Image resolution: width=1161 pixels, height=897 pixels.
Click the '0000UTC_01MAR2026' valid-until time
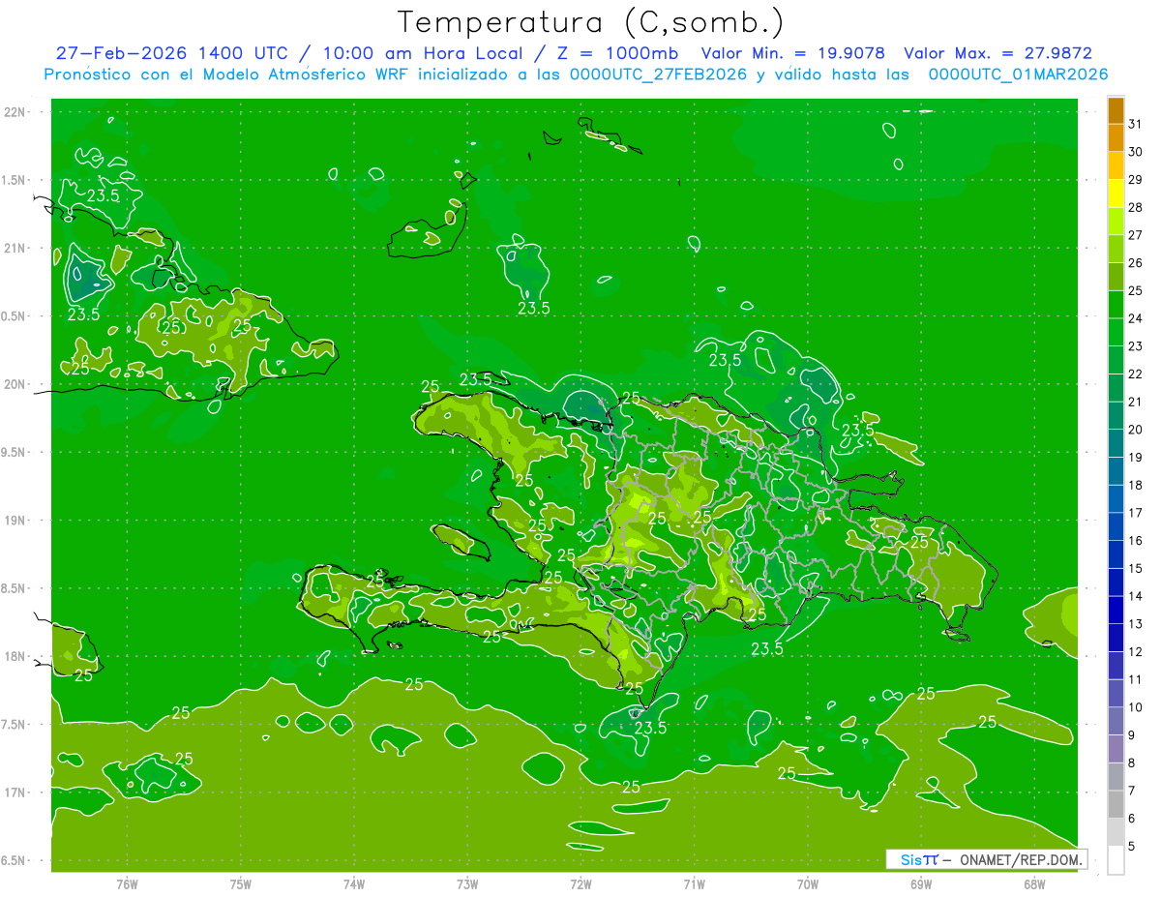click(x=1019, y=75)
